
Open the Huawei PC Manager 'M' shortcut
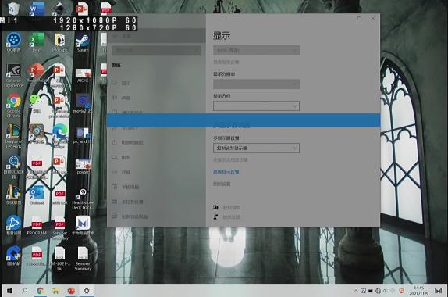[83, 225]
